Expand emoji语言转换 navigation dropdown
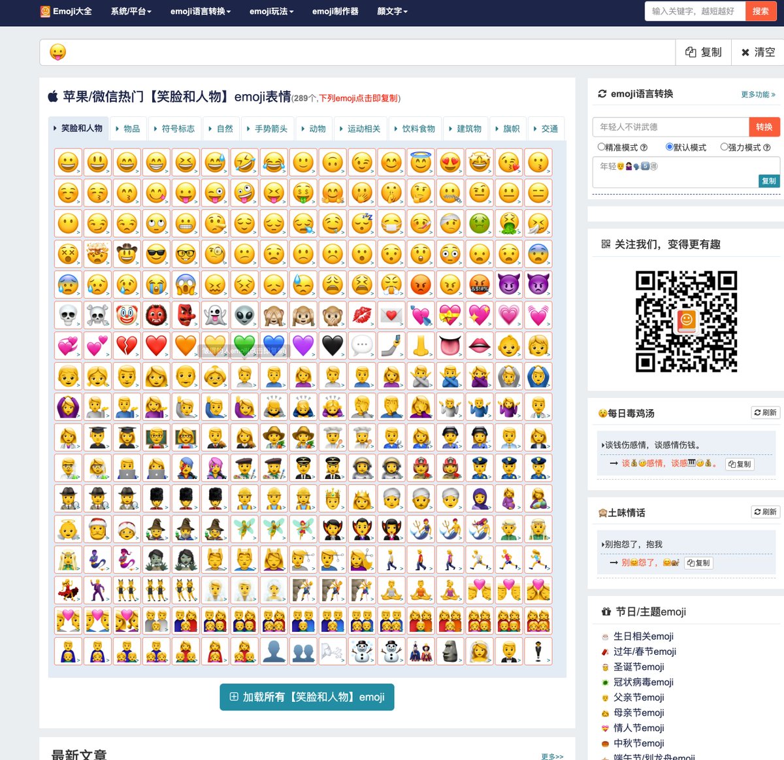The image size is (784, 760). point(201,11)
